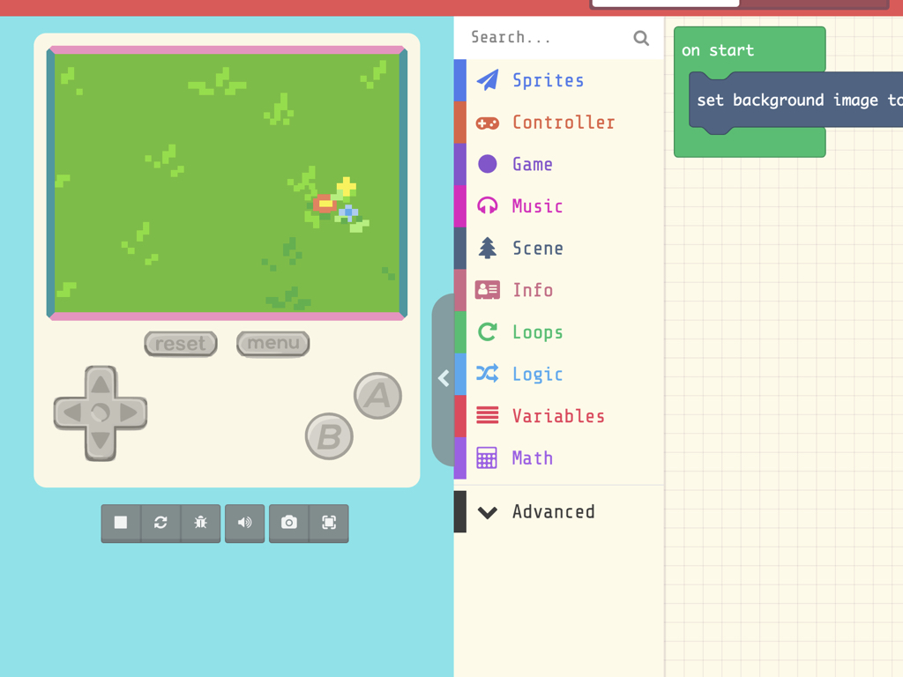The image size is (903, 677).
Task: Click the simulator reset button
Action: (x=181, y=344)
